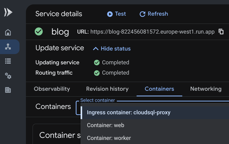Open the list view sidebar icon
The image size is (229, 144).
click(x=8, y=61)
